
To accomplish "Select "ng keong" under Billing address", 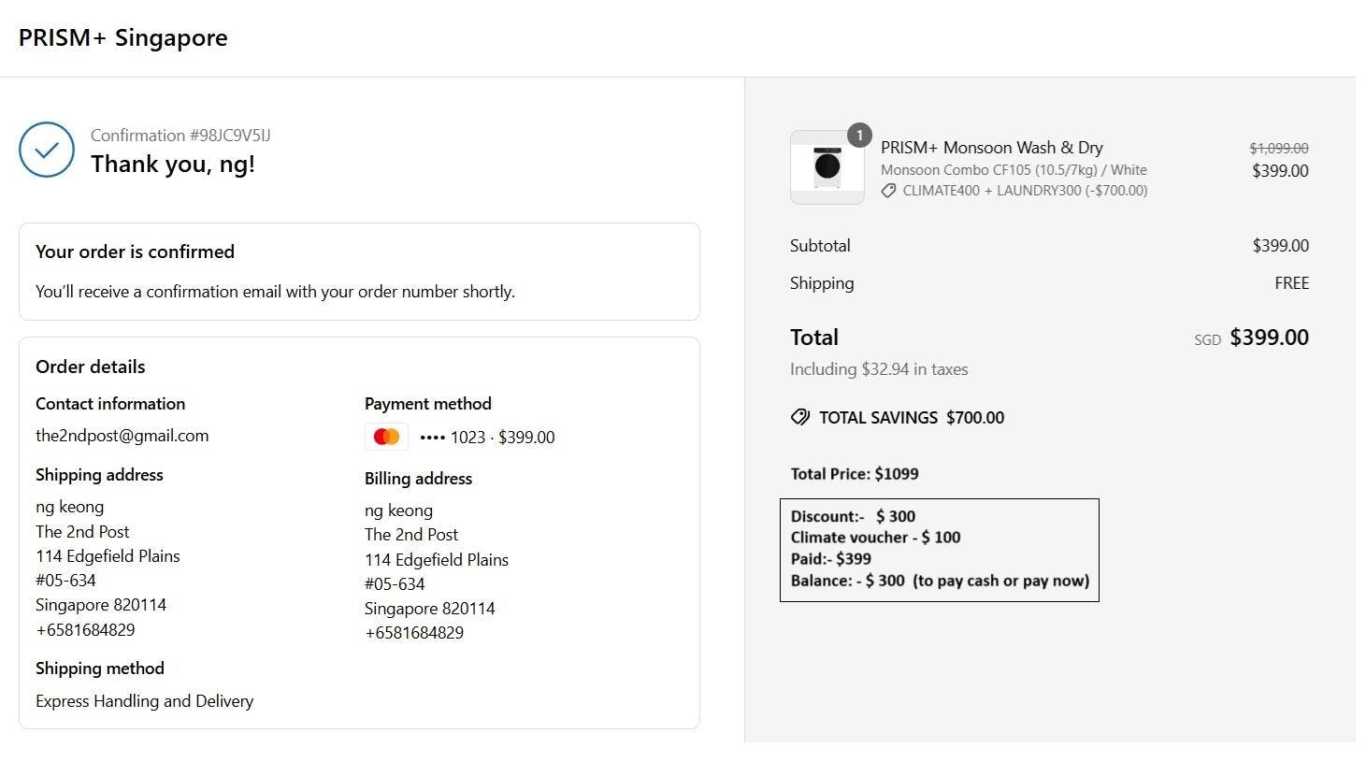I will tap(399, 510).
